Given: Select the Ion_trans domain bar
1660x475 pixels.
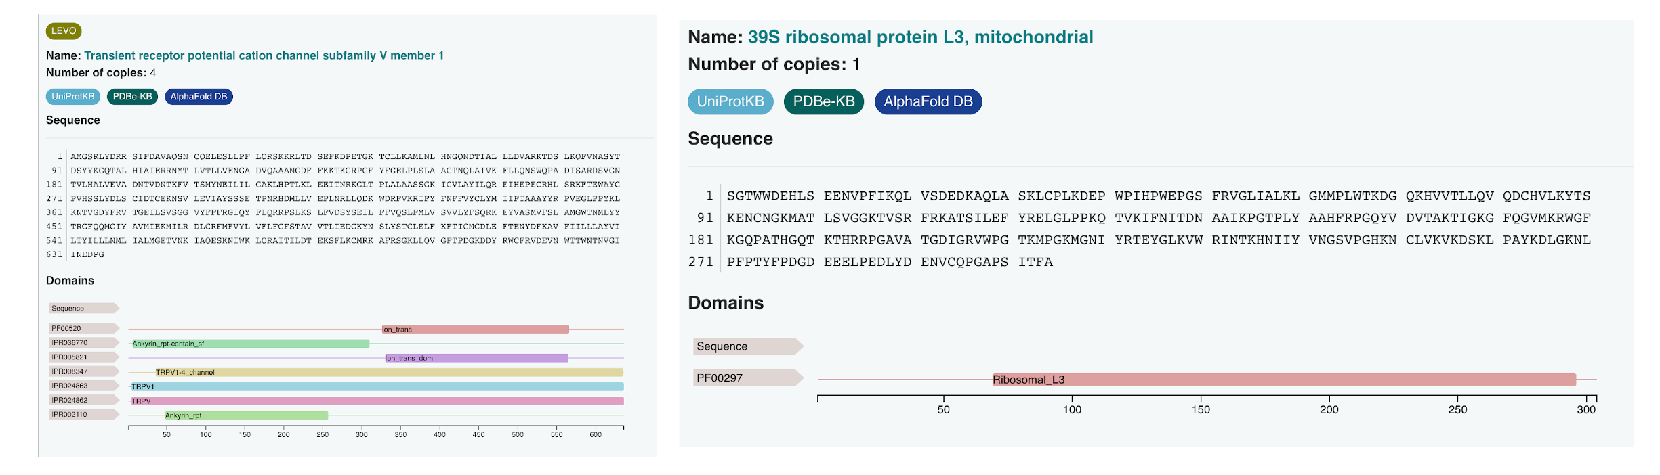Looking at the screenshot, I should (x=475, y=330).
